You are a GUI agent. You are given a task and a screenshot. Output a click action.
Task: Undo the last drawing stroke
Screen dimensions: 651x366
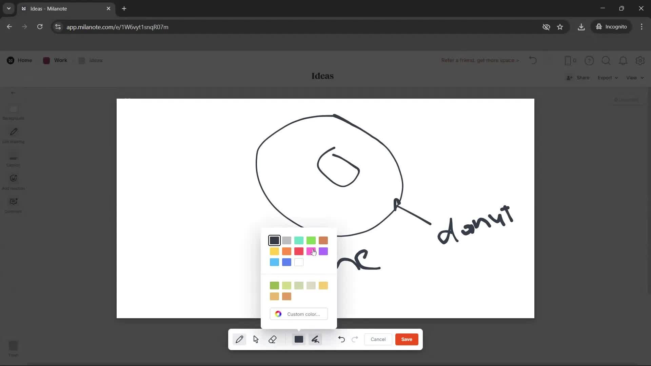[x=341, y=339]
